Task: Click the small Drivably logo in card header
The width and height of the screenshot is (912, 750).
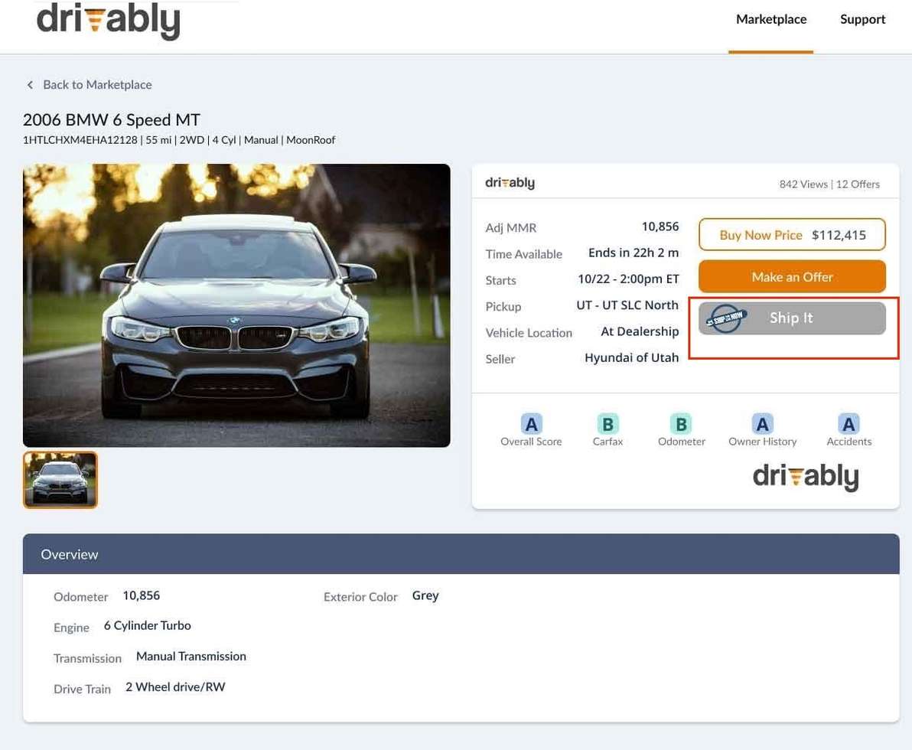Action: coord(510,183)
